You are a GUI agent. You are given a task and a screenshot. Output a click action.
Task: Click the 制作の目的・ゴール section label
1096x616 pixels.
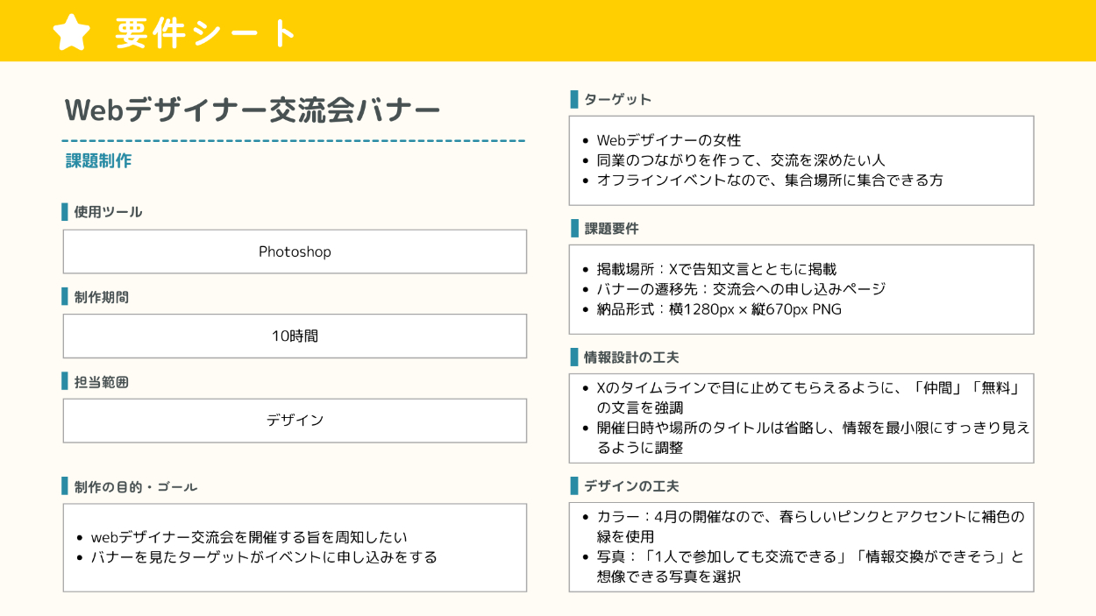[x=135, y=487]
